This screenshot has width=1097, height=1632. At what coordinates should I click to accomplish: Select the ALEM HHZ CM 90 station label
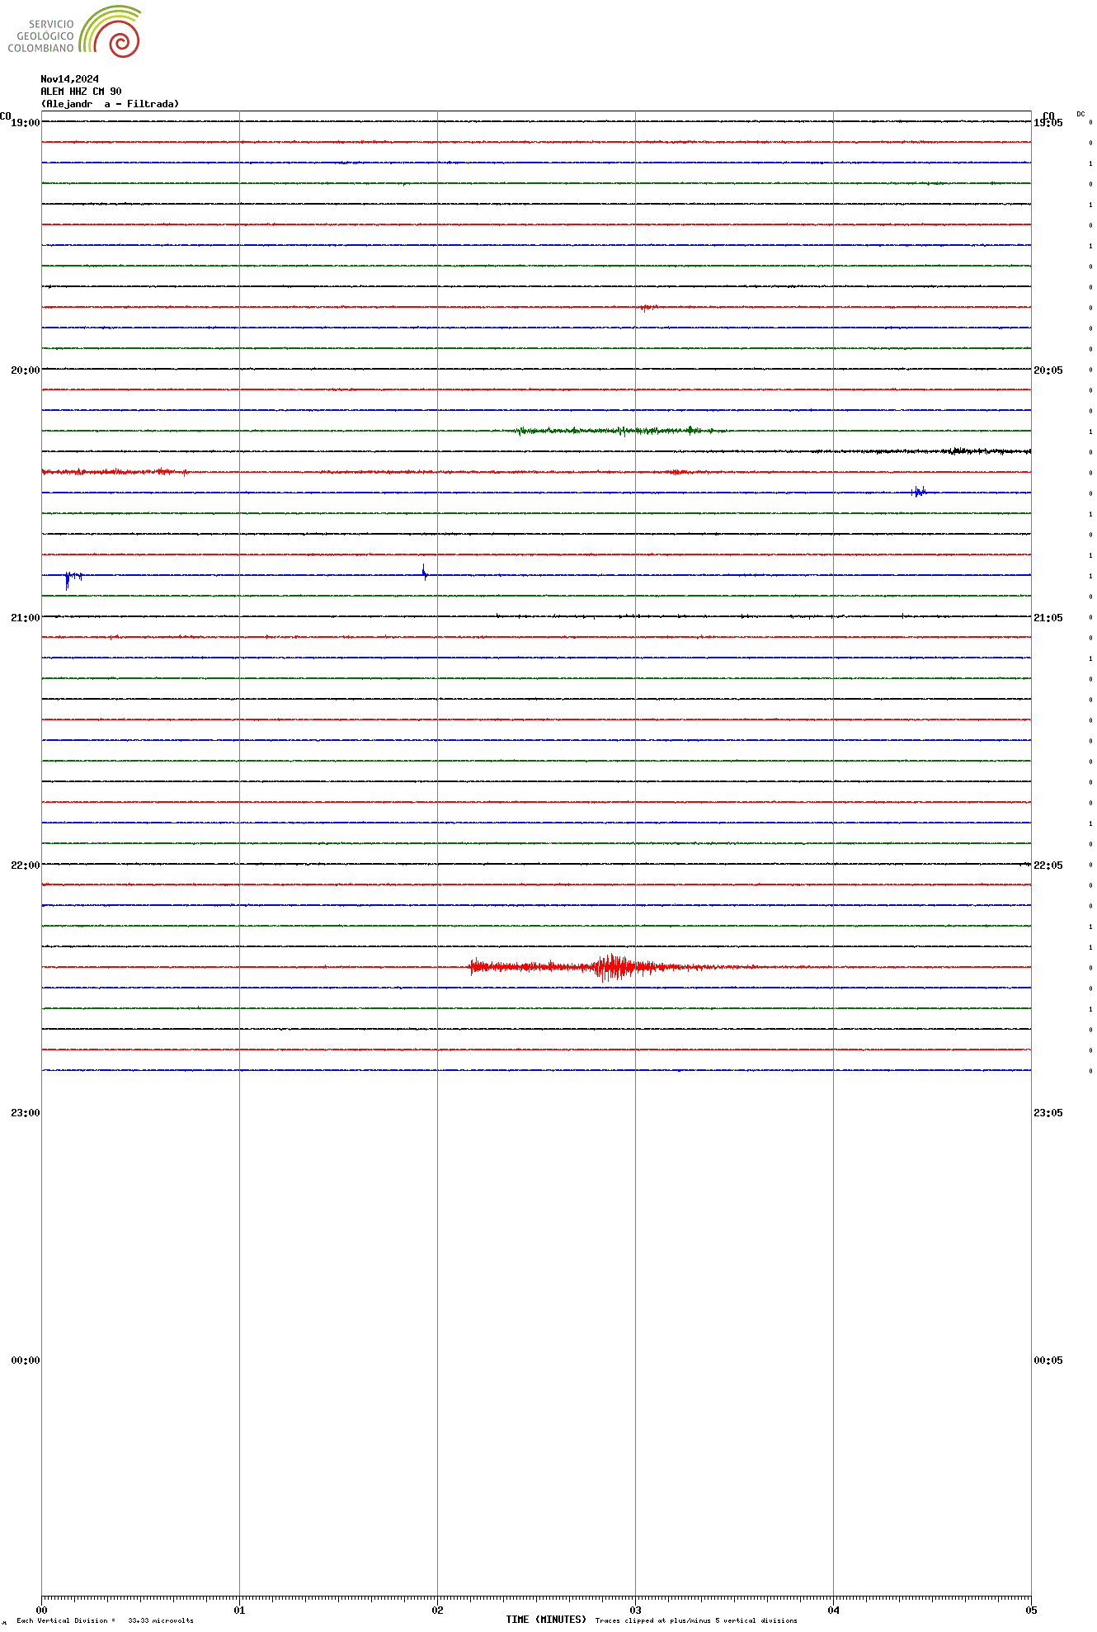[x=81, y=92]
